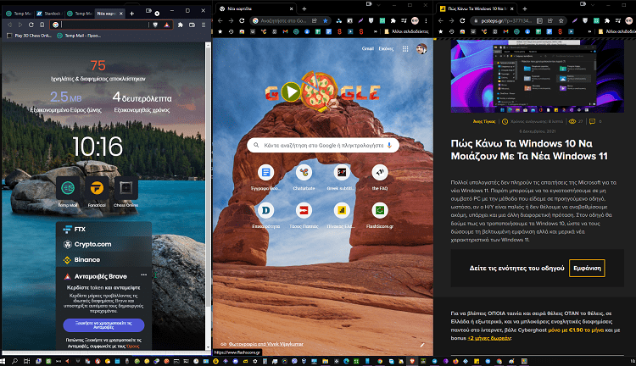The image size is (636, 366).
Task: Open the three-dot Chrome menu in middle window
Action: point(426,20)
